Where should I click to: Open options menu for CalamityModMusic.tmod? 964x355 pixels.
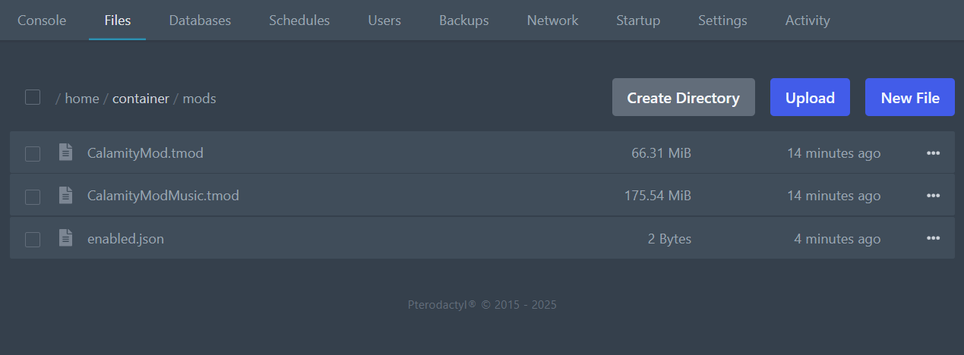(933, 196)
